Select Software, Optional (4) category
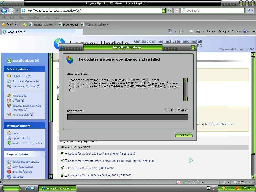256x192 pixels. 26,81
